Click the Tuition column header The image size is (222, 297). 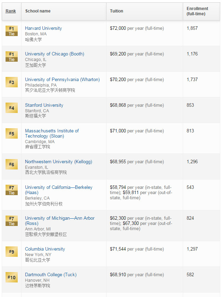click(x=117, y=11)
